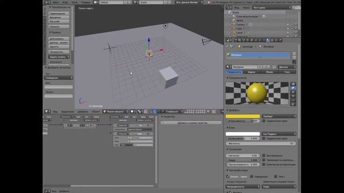Image resolution: width=344 pixels, height=193 pixels.
Task: Open Все сцены outliner display dropdown
Action: [271, 8]
